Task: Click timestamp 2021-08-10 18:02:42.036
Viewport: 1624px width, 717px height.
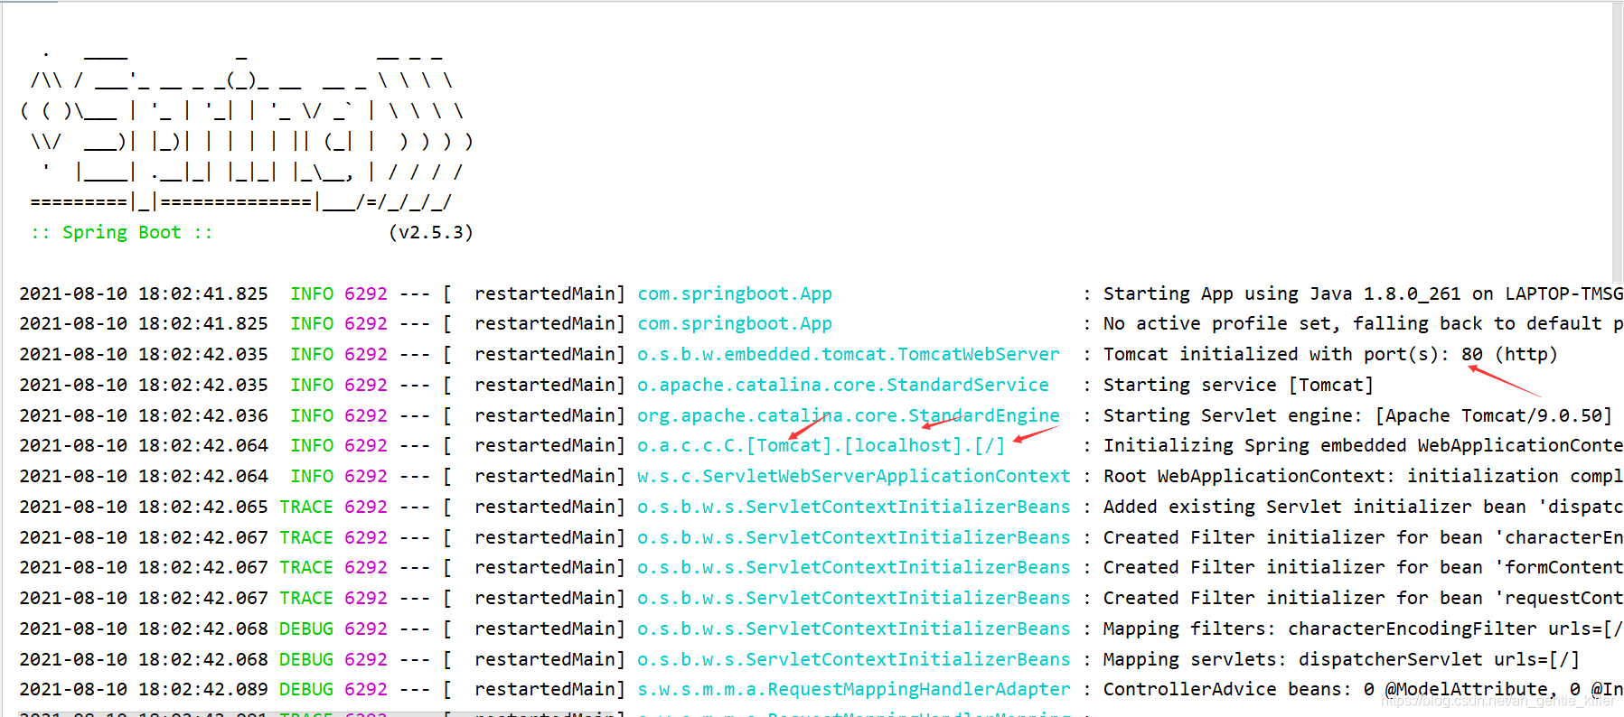Action: [x=144, y=415]
